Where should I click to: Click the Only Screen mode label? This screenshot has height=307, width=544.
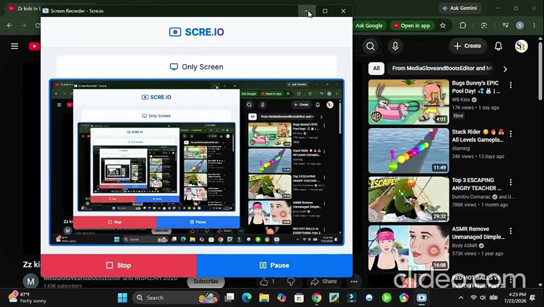[197, 67]
